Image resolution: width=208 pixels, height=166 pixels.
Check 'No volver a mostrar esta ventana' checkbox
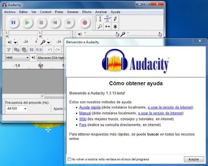69,159
